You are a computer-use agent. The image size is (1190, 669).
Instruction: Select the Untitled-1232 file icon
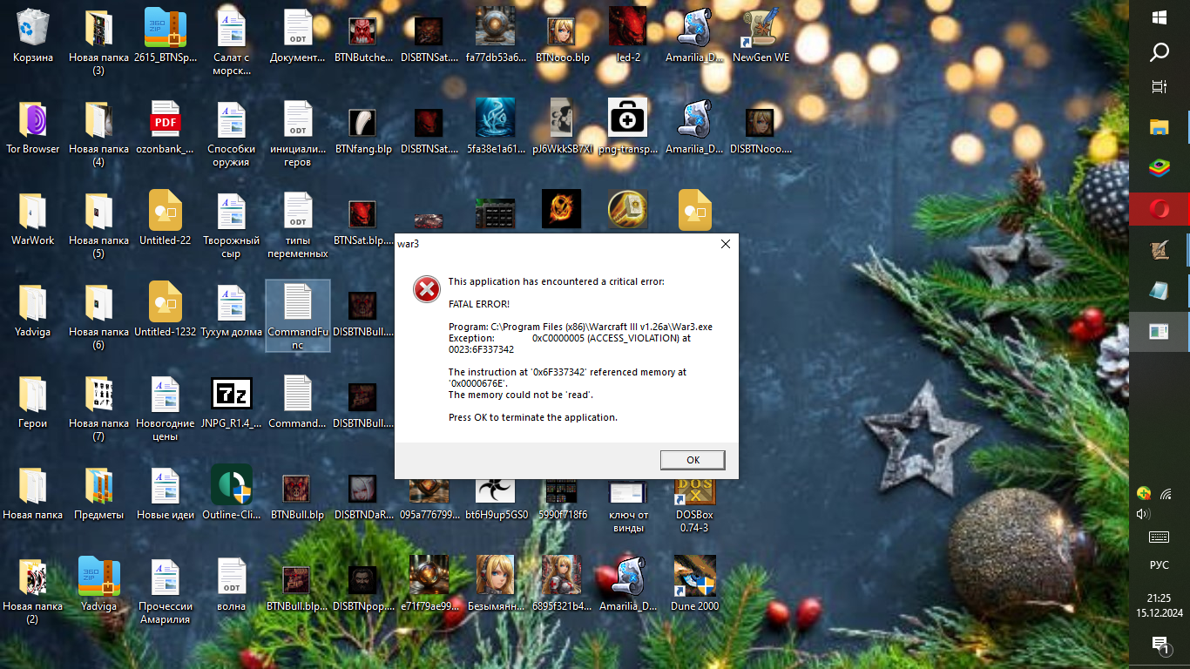[x=166, y=311]
